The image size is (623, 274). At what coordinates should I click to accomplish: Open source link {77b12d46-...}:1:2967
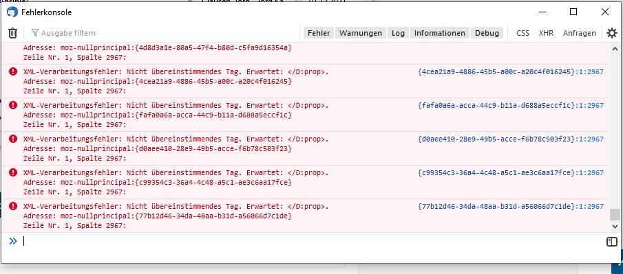(511, 207)
